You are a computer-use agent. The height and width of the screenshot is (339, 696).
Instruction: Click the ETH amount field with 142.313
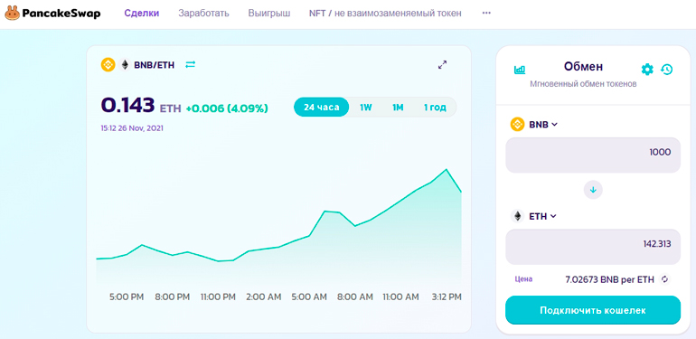coord(593,247)
